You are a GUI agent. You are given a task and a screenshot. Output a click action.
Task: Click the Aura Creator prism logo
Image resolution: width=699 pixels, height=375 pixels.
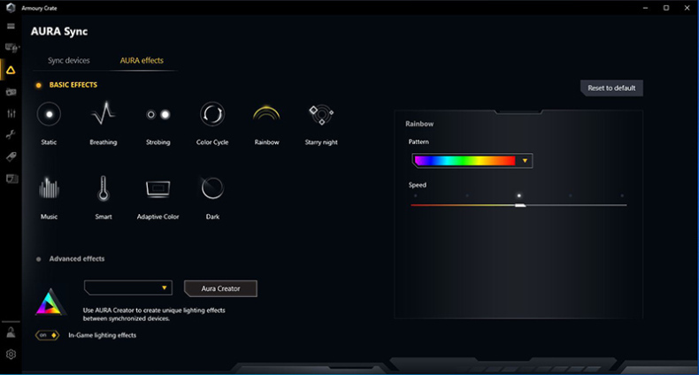click(50, 302)
